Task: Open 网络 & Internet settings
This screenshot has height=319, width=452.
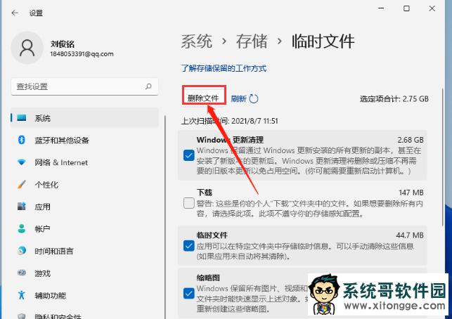Action: coord(85,162)
